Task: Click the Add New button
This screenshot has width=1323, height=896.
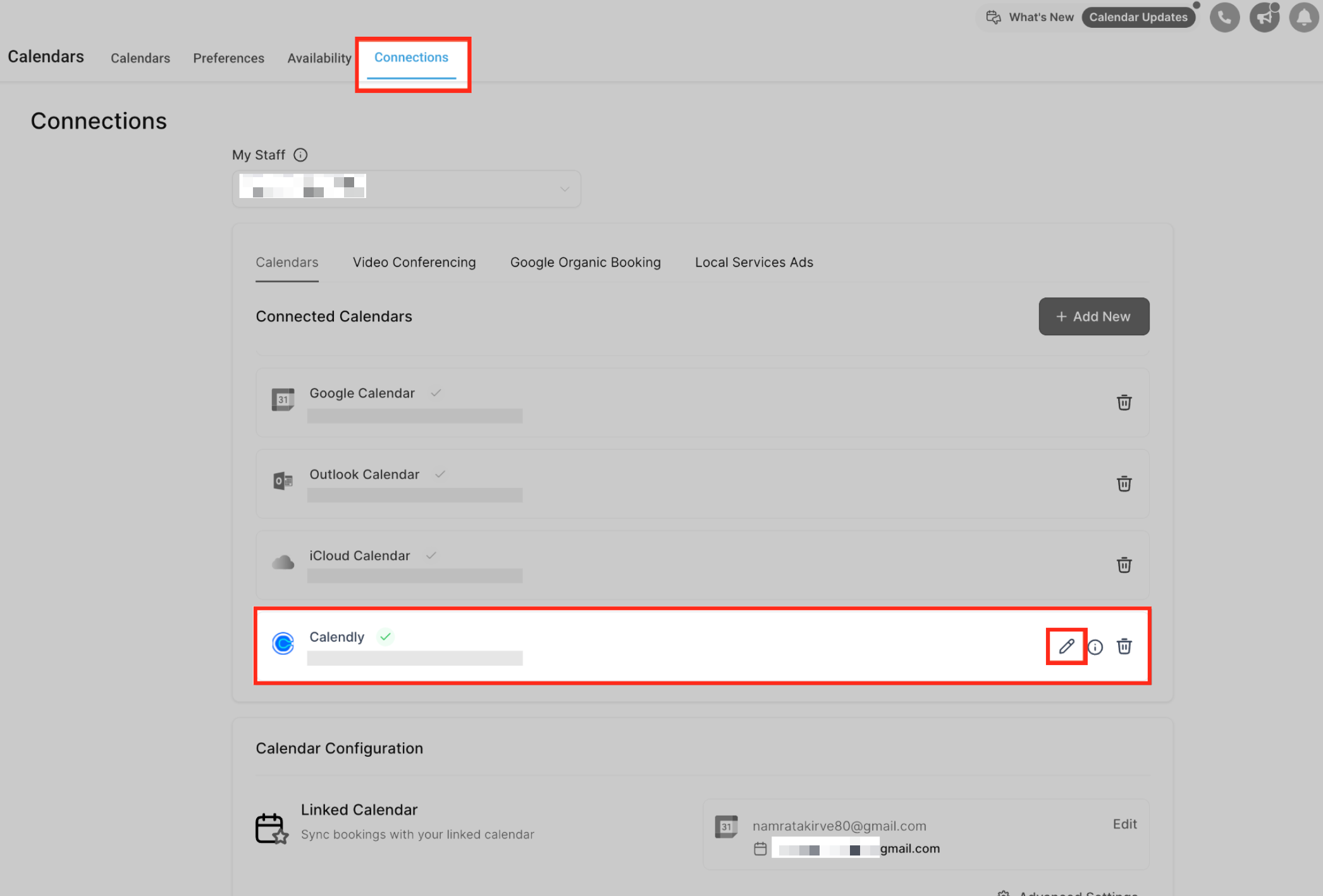Action: 1093,316
